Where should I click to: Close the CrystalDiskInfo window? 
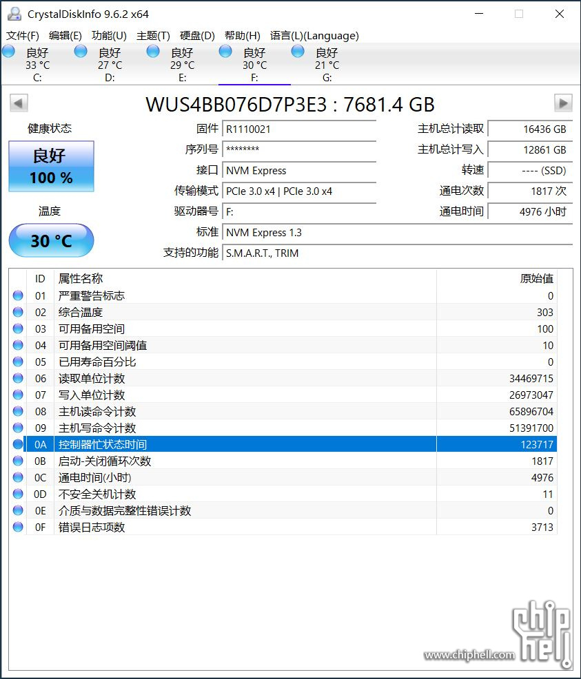coord(560,14)
